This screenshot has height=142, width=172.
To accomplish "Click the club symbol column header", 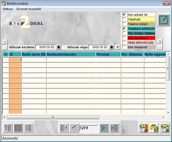I will pos(5,54).
